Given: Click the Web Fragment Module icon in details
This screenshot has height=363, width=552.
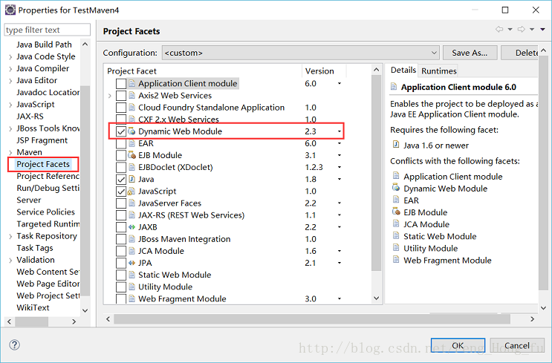Looking at the screenshot, I should pos(396,260).
